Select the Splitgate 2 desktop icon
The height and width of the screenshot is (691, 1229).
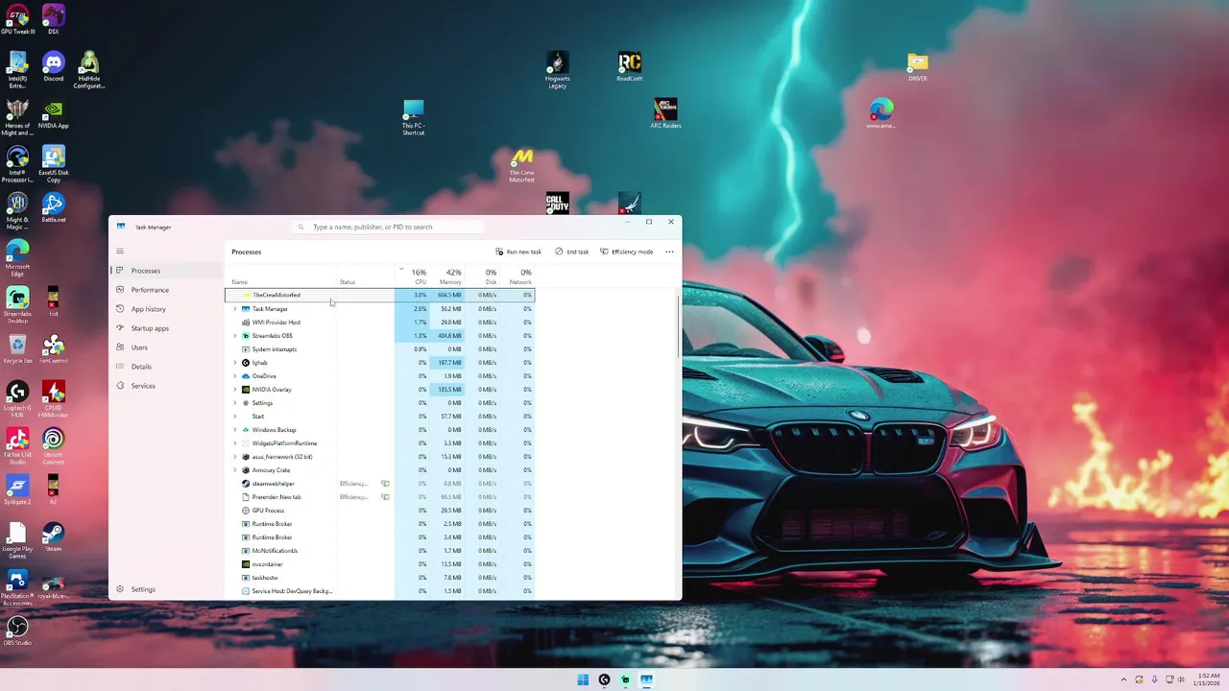[x=17, y=489]
